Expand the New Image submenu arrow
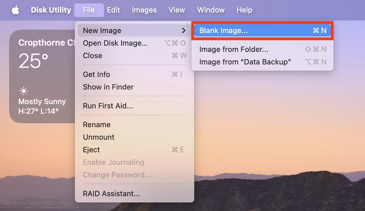Image resolution: width=365 pixels, height=211 pixels. click(x=184, y=31)
